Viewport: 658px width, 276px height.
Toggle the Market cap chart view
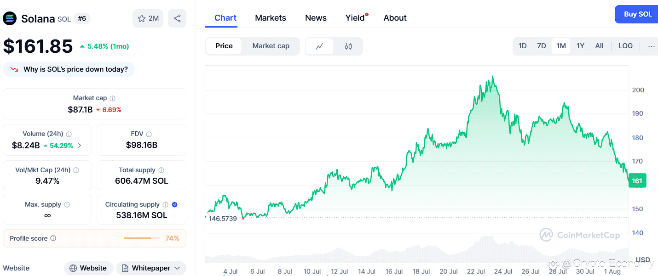pos(271,46)
